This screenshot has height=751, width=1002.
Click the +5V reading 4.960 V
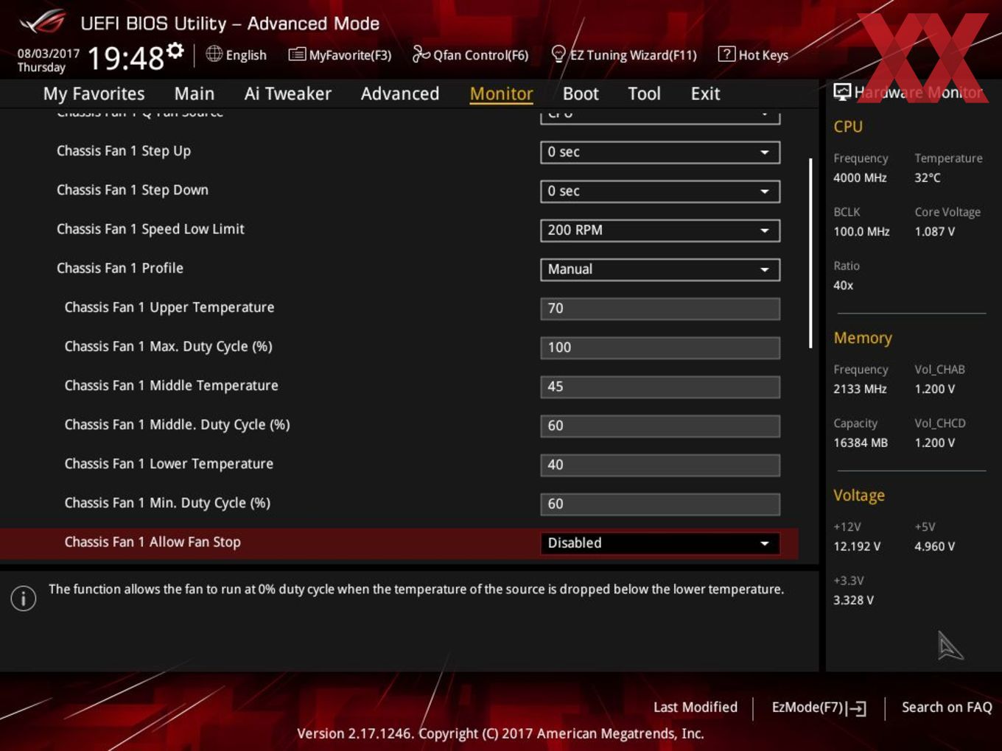[935, 546]
